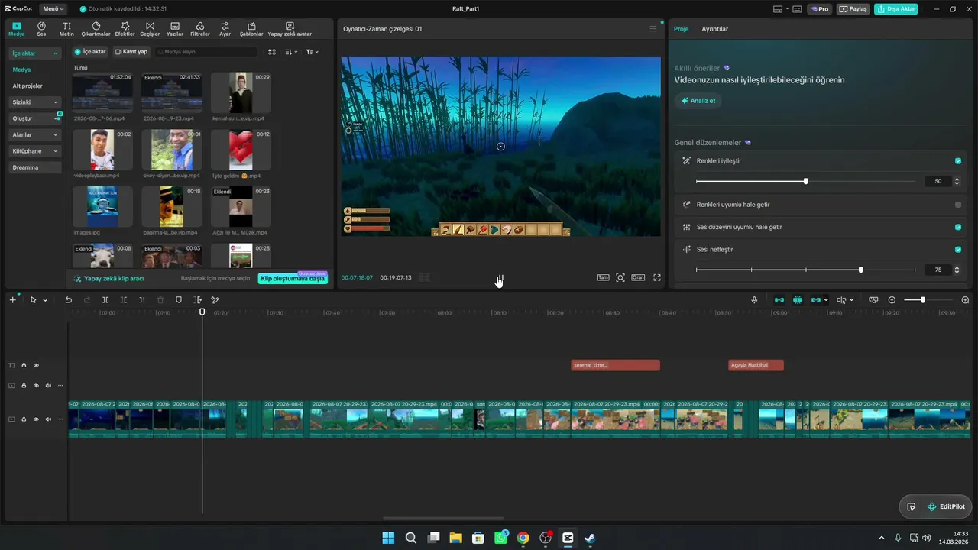Click the preview scopes icon beside Tam
This screenshot has width=978, height=550.
pos(620,278)
